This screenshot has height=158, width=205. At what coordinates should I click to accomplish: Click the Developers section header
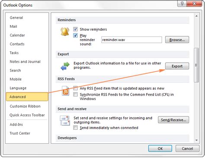122,138
